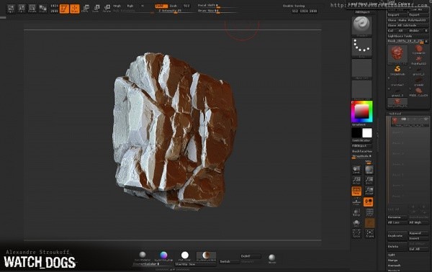Select the grass1_3 tool thumbnail
The width and height of the screenshot is (432, 272).
click(x=397, y=91)
